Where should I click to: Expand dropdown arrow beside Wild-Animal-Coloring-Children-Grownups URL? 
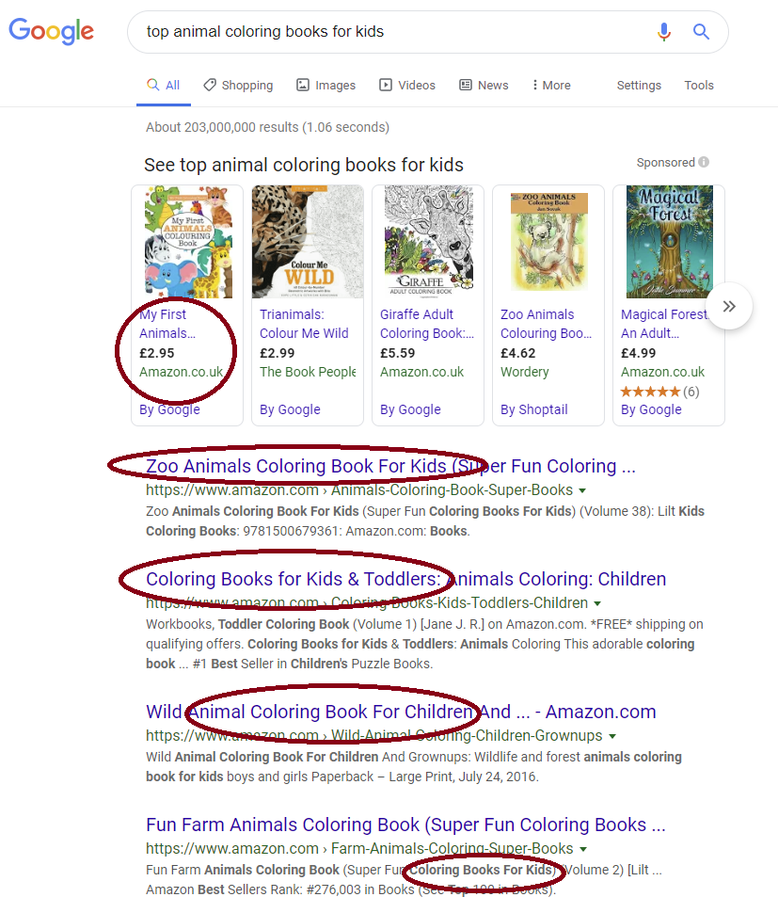click(x=612, y=737)
